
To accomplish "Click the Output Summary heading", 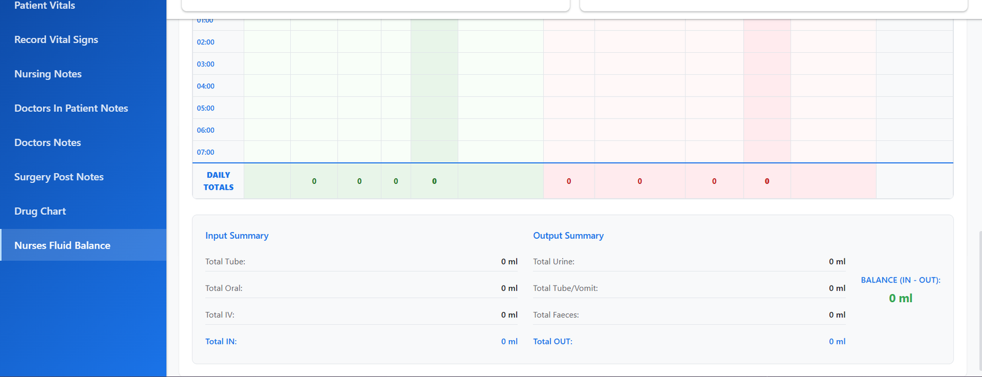I will point(568,236).
